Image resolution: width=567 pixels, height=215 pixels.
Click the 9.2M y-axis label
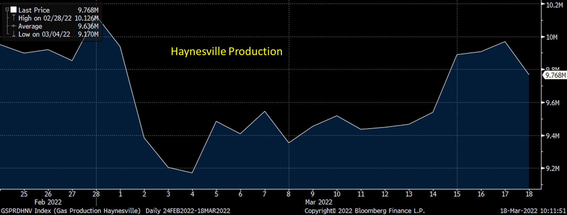coord(553,169)
